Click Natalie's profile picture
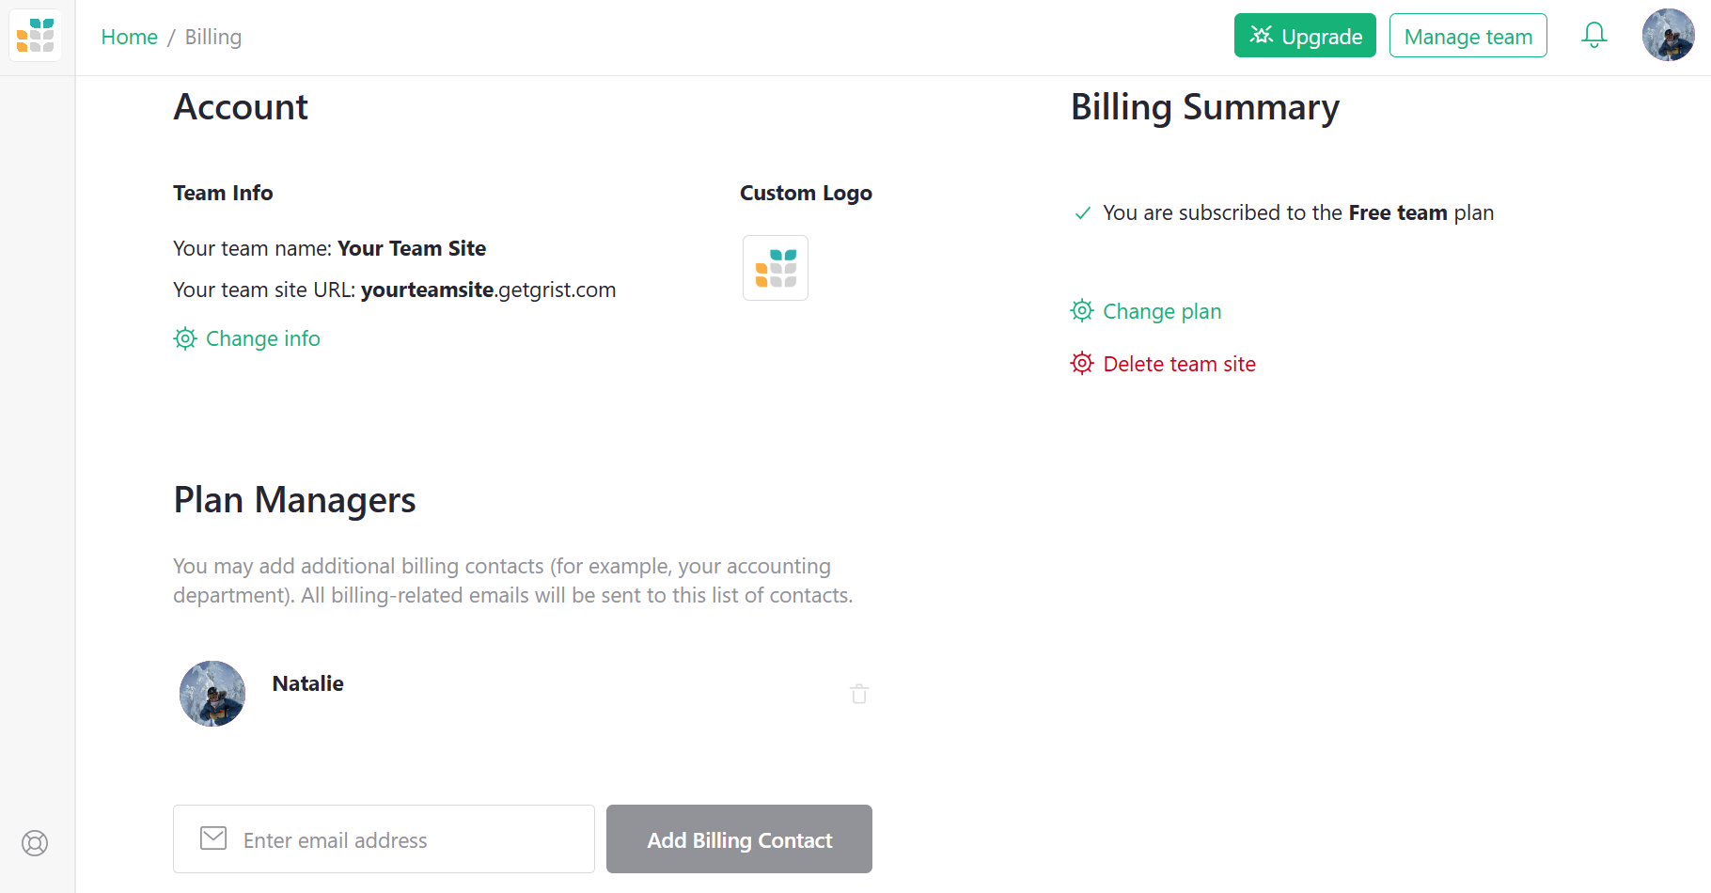The width and height of the screenshot is (1711, 893). (x=212, y=694)
